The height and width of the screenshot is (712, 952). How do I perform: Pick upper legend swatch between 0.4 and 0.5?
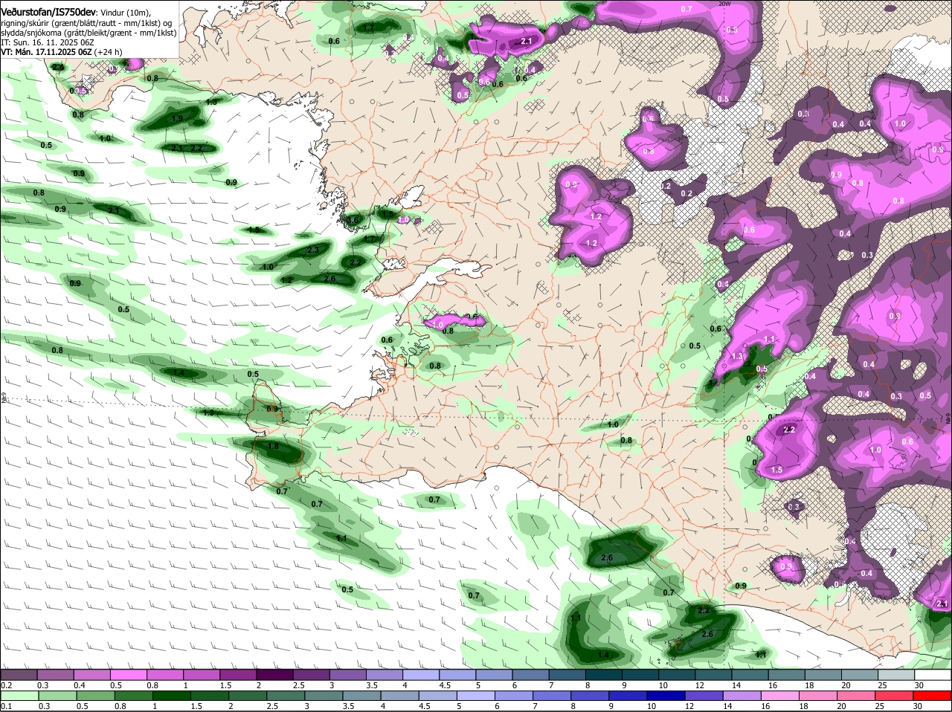click(x=91, y=673)
